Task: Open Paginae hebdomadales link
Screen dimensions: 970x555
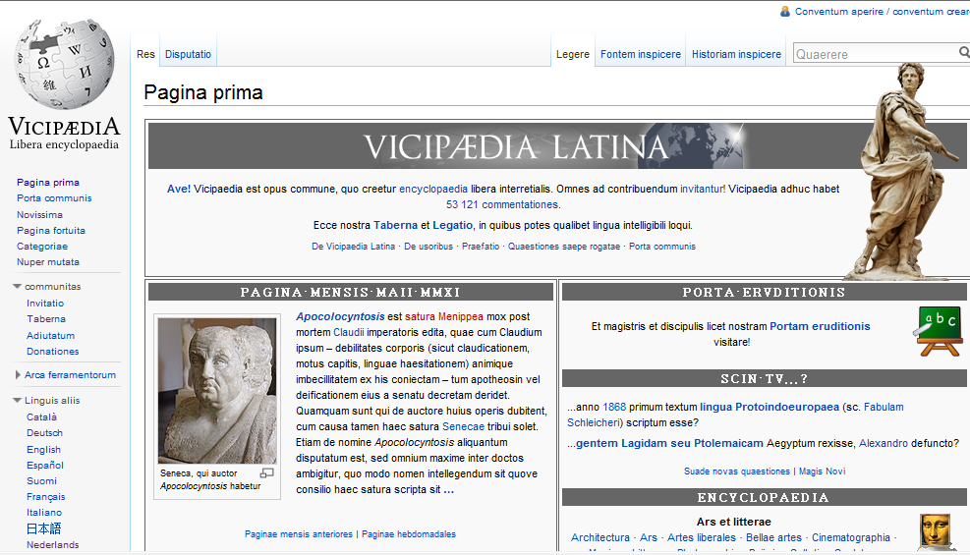Action: point(408,534)
